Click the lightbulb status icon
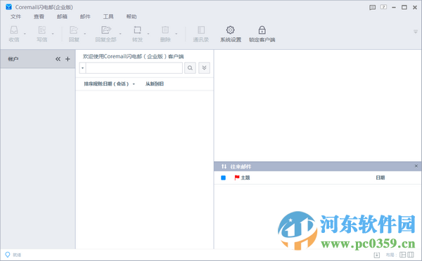The width and height of the screenshot is (422, 261). [x=8, y=254]
